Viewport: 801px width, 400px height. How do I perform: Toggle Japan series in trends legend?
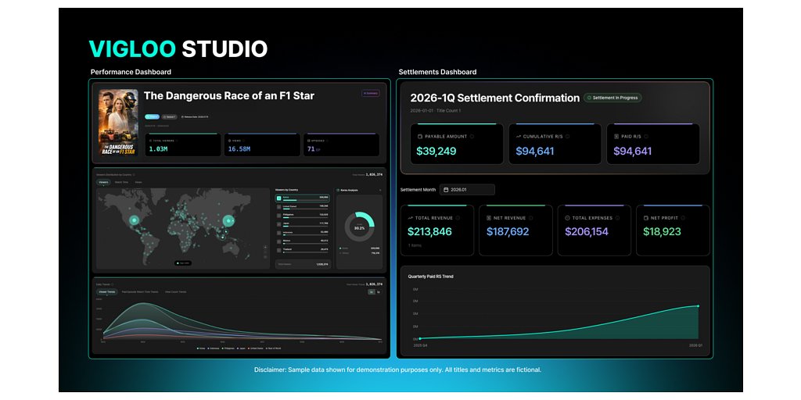point(241,348)
